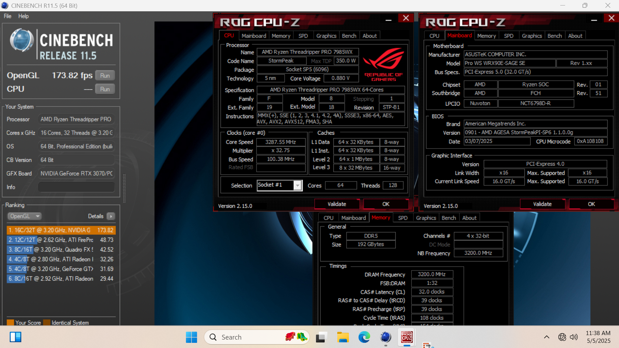Select Graphics tab in Mainboard CPU-Z window

point(532,36)
